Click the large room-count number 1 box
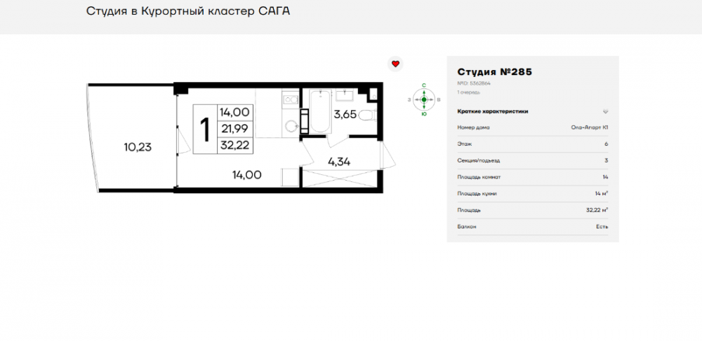702x341 pixels. (x=206, y=129)
